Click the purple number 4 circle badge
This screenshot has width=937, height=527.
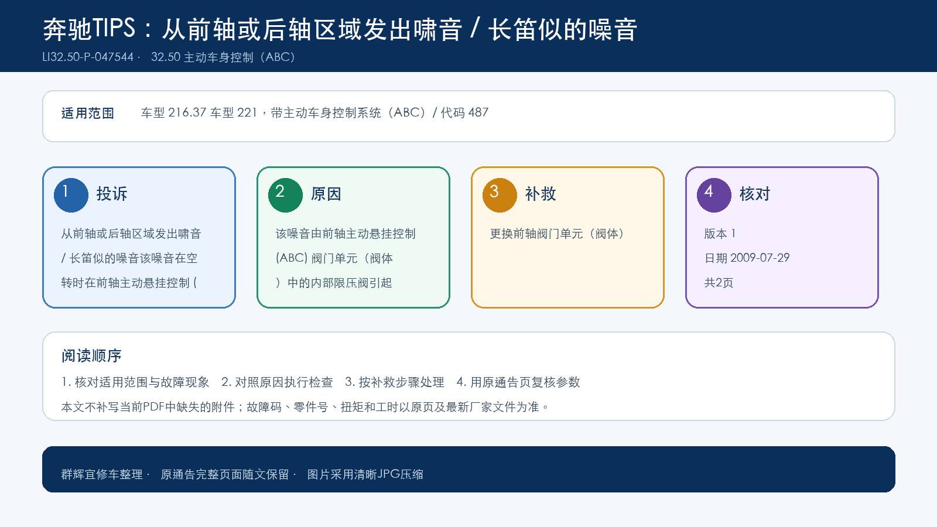[714, 195]
